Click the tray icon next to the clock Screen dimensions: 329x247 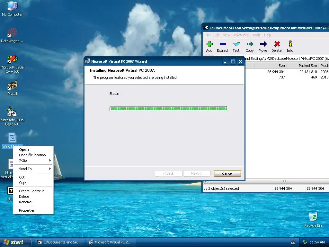(305, 242)
